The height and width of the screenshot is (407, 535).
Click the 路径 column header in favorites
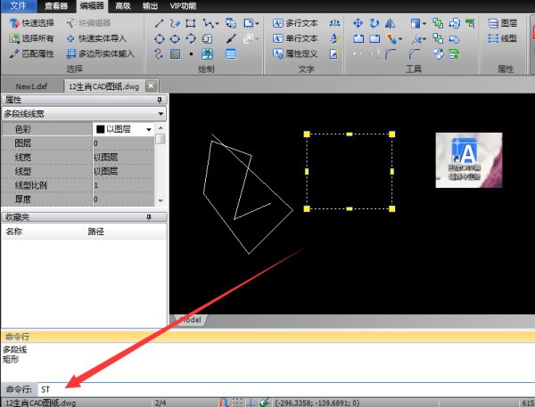(x=95, y=232)
